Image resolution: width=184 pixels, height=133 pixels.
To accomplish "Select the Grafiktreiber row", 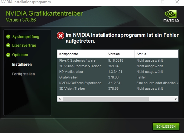I will coord(118,77).
